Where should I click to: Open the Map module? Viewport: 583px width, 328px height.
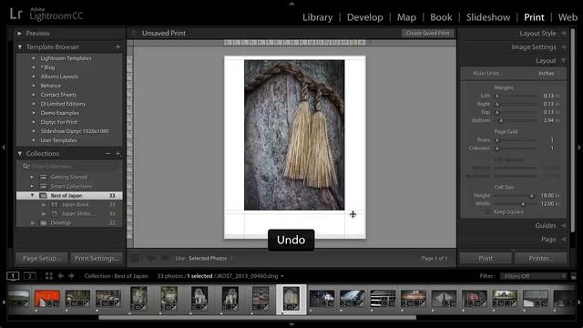point(406,17)
